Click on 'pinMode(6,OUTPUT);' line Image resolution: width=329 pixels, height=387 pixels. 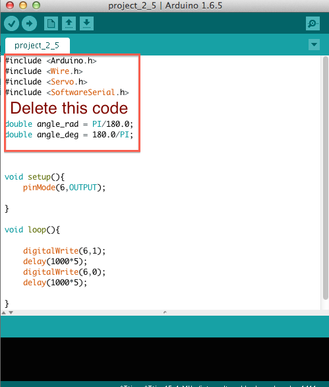click(x=64, y=188)
